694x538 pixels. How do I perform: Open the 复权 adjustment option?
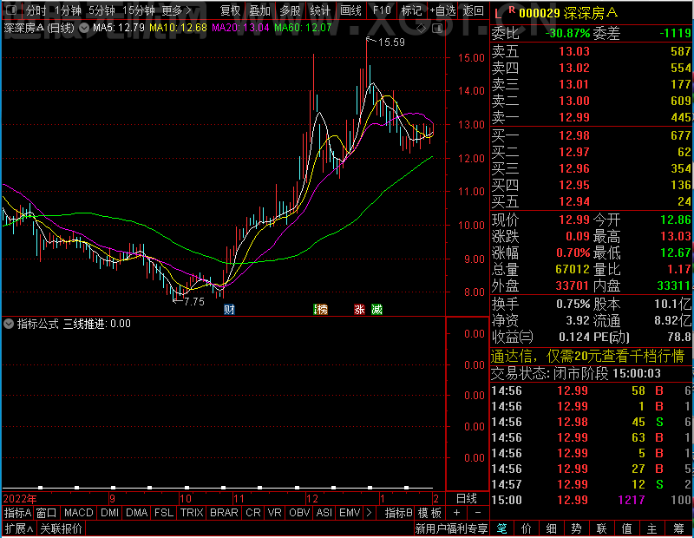pos(231,10)
